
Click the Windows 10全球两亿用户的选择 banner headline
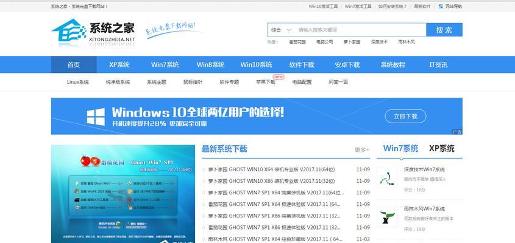click(x=197, y=112)
